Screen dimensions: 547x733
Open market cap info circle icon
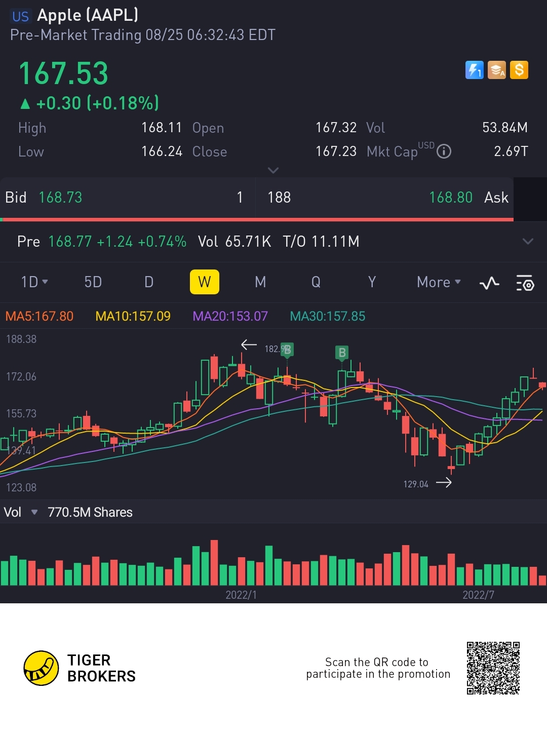tap(444, 151)
